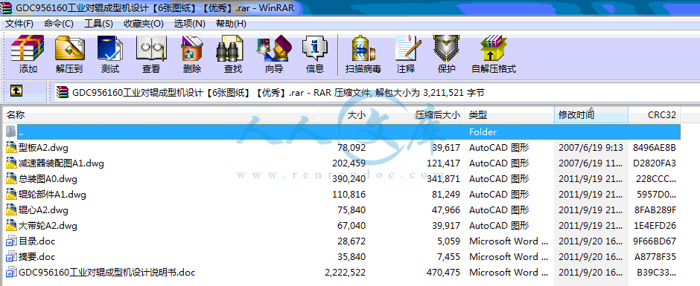Click the icon of 减速器装配图A1.dwg

click(11, 163)
